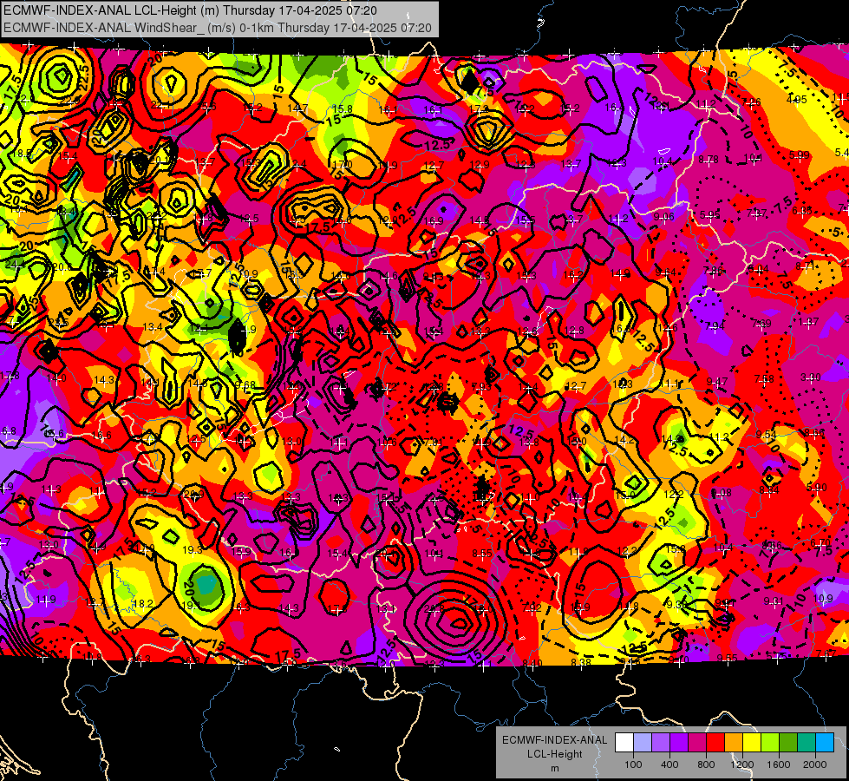Click the 20.8 value inside the circular contours
849x781 pixels.
(x=436, y=609)
